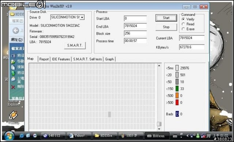Image resolution: width=234 pixels, height=142 pixels.
Task: Click the second quick launch browser icon
Action: pos(28,136)
